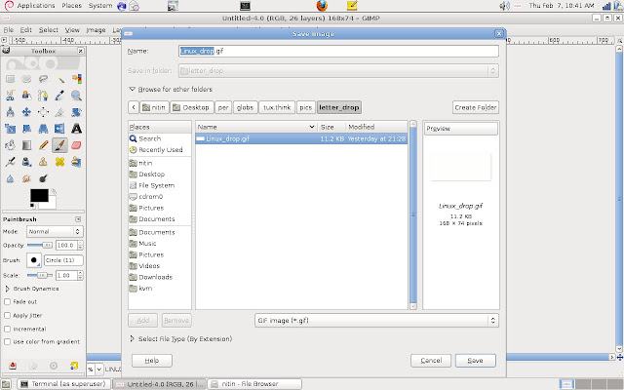
Task: Select the Airbrush tool
Action: click(x=10, y=162)
